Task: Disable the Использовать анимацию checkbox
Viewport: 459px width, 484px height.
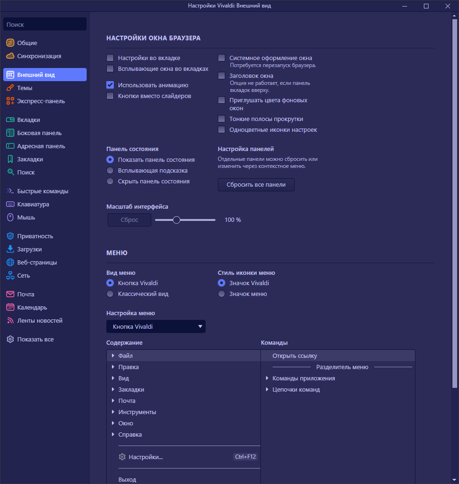Action: coord(111,85)
